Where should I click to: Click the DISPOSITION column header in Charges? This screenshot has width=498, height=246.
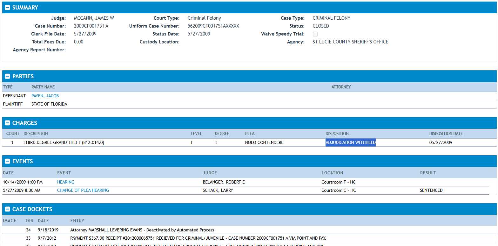(337, 134)
